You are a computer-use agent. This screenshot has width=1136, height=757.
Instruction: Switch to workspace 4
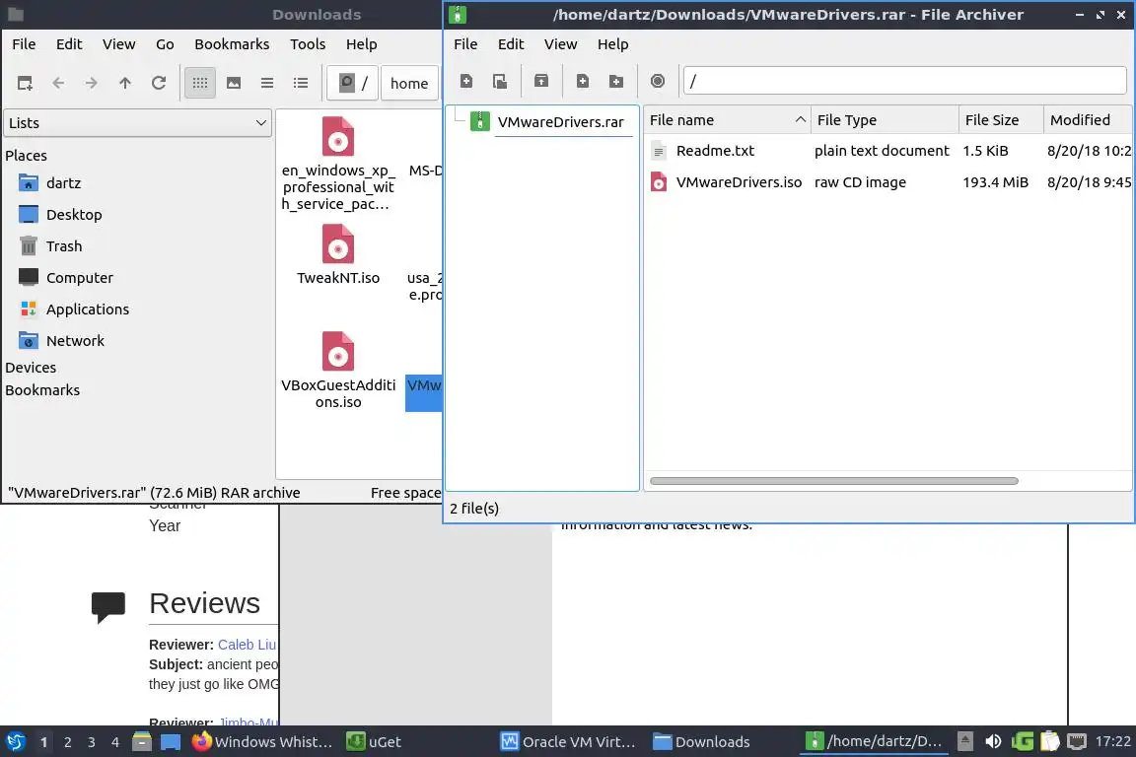115,742
